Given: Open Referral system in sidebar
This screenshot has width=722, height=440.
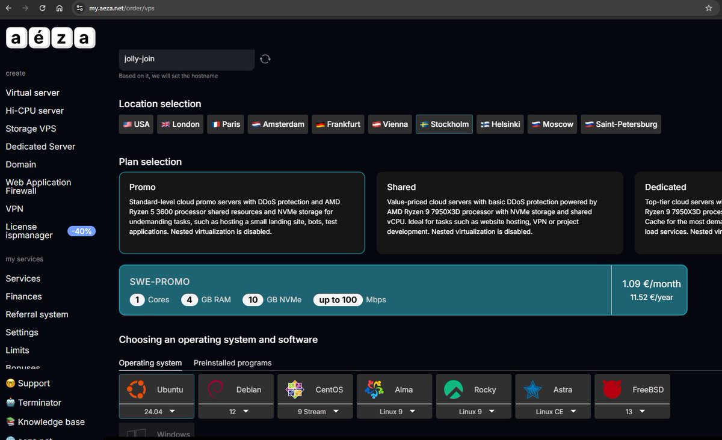Looking at the screenshot, I should (37, 314).
